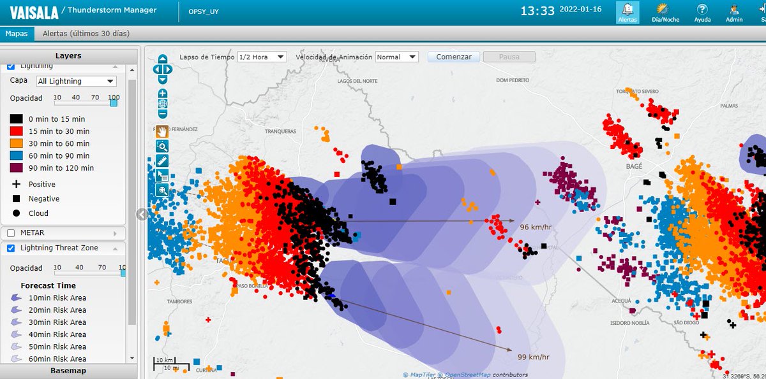Open Alertas (últimos 30 días) tab
Viewport: 766px width, 379px height.
point(86,33)
